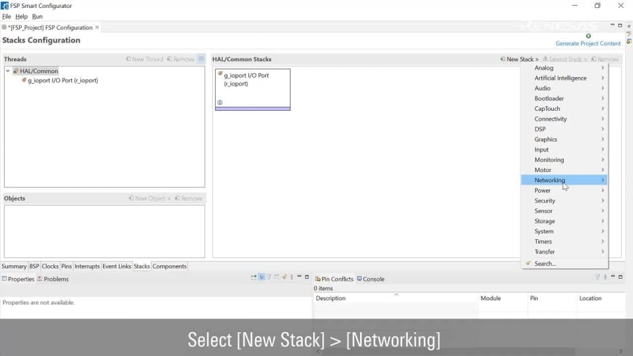Sort by Module column header

[x=502, y=298]
